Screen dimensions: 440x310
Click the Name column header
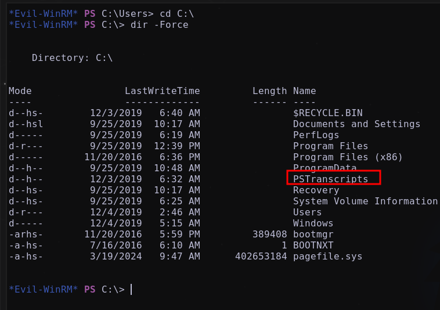click(x=305, y=91)
